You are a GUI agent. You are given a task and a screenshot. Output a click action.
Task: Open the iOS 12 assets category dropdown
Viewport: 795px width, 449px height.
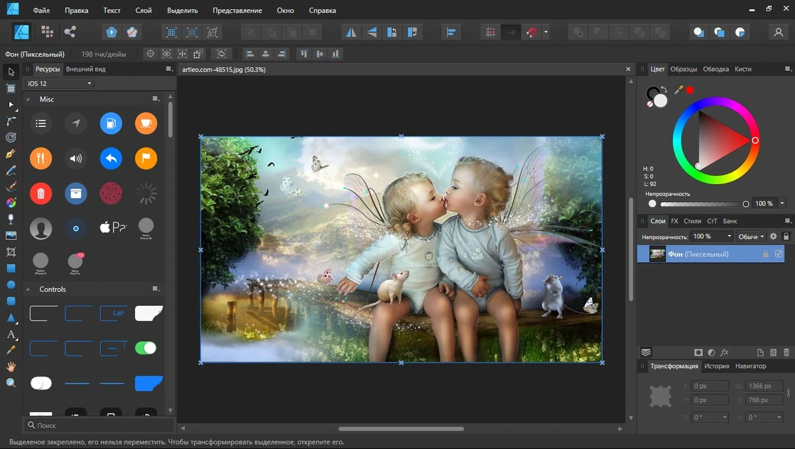pyautogui.click(x=60, y=83)
